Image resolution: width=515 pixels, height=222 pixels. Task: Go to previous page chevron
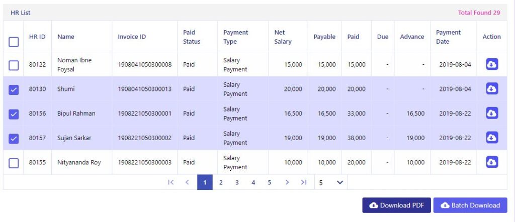(x=187, y=182)
